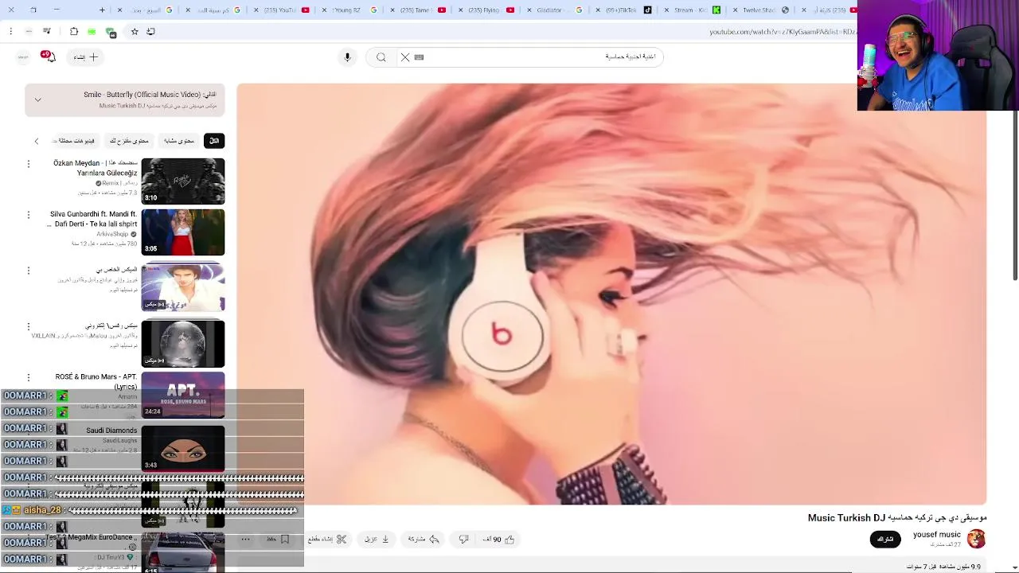Open the ROSÉ & Bruno Mars - APT. title
1019x573 pixels.
pyautogui.click(x=96, y=381)
